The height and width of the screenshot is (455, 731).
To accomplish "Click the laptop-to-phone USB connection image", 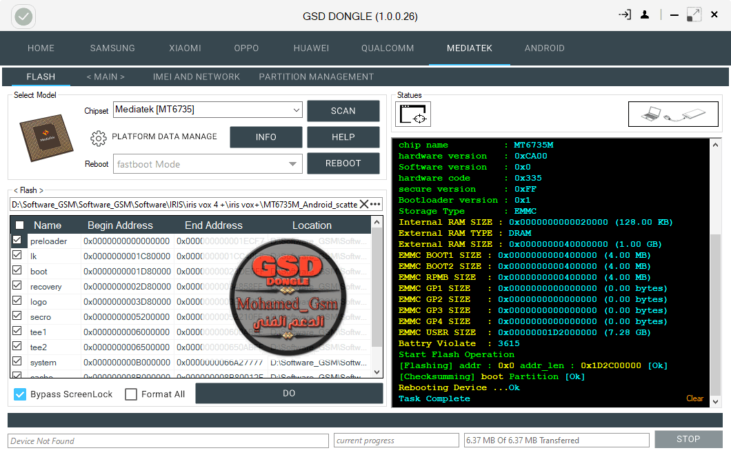I will tap(673, 114).
